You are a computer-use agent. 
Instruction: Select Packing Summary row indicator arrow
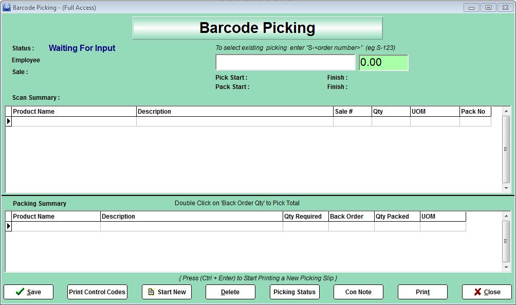pyautogui.click(x=8, y=226)
